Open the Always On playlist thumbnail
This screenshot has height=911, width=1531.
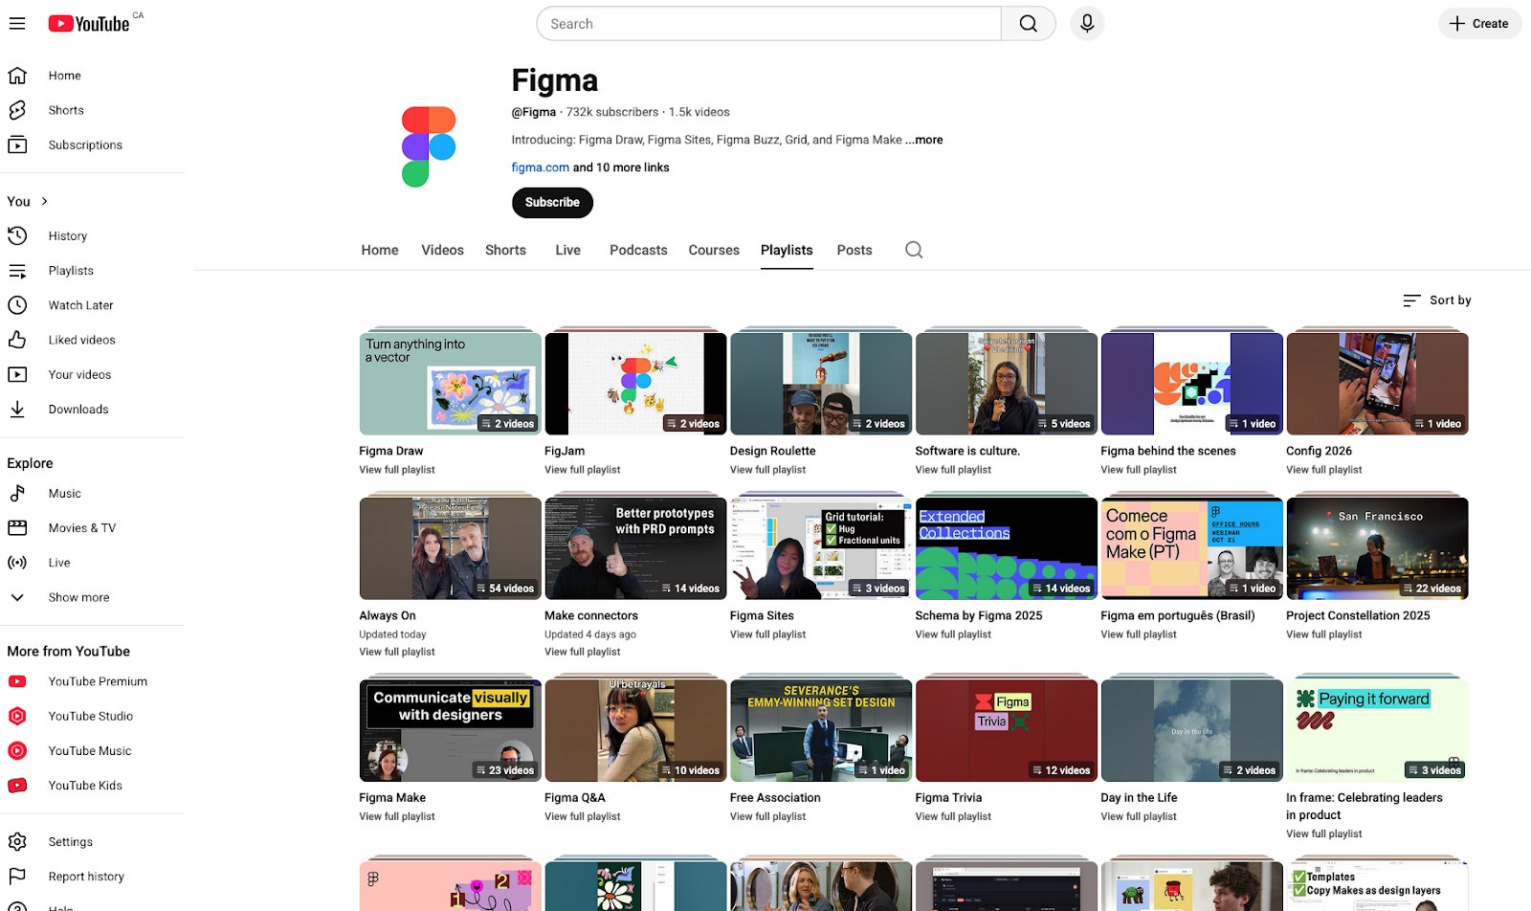point(450,548)
